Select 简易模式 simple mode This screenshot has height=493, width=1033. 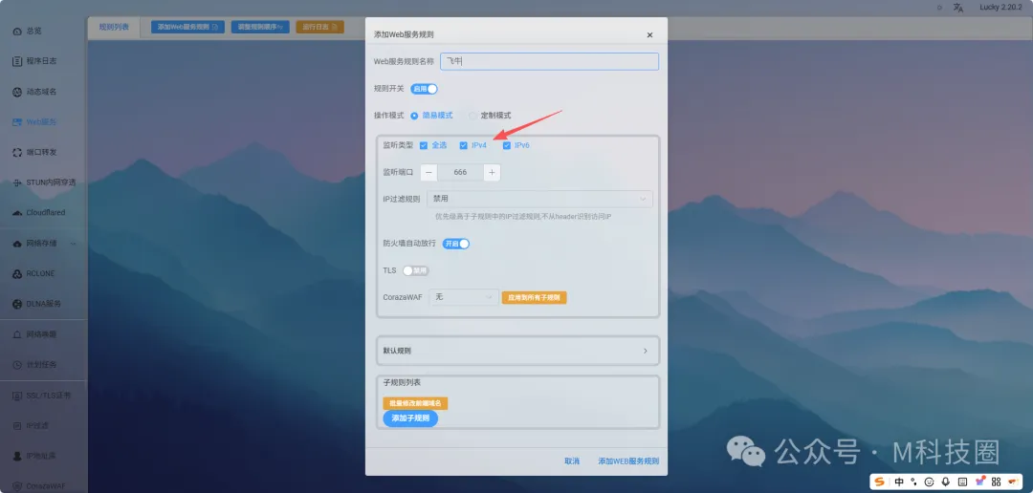[432, 116]
